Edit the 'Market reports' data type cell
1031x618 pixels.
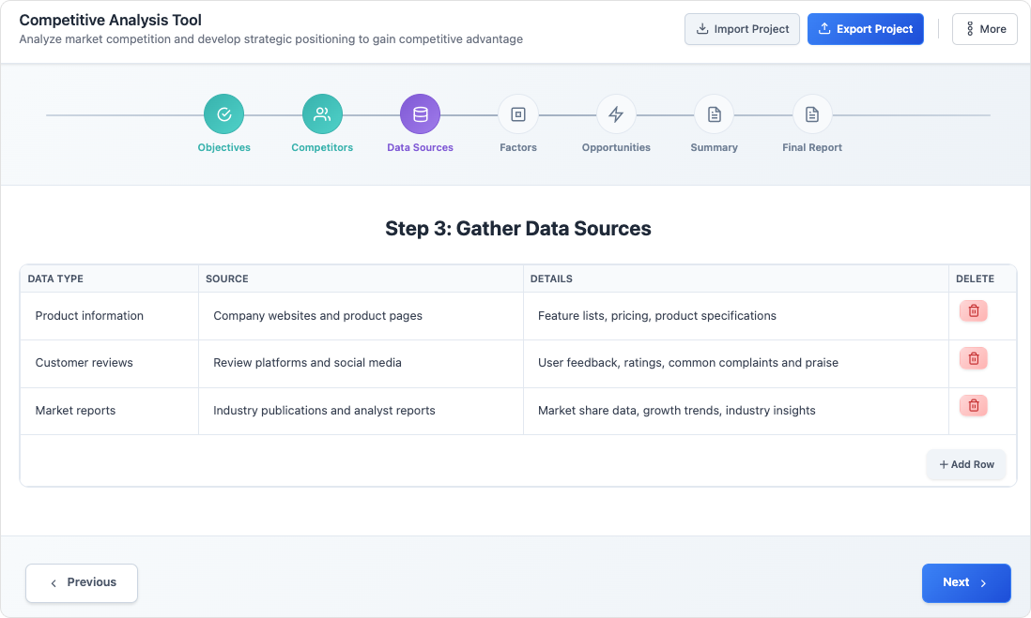point(109,411)
